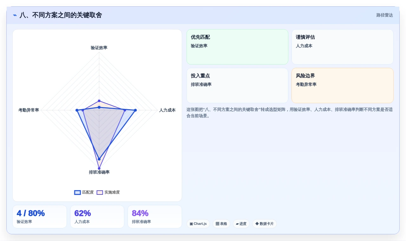The width and height of the screenshot is (406, 241).
Task: Select the 风险边界 card
Action: [343, 86]
